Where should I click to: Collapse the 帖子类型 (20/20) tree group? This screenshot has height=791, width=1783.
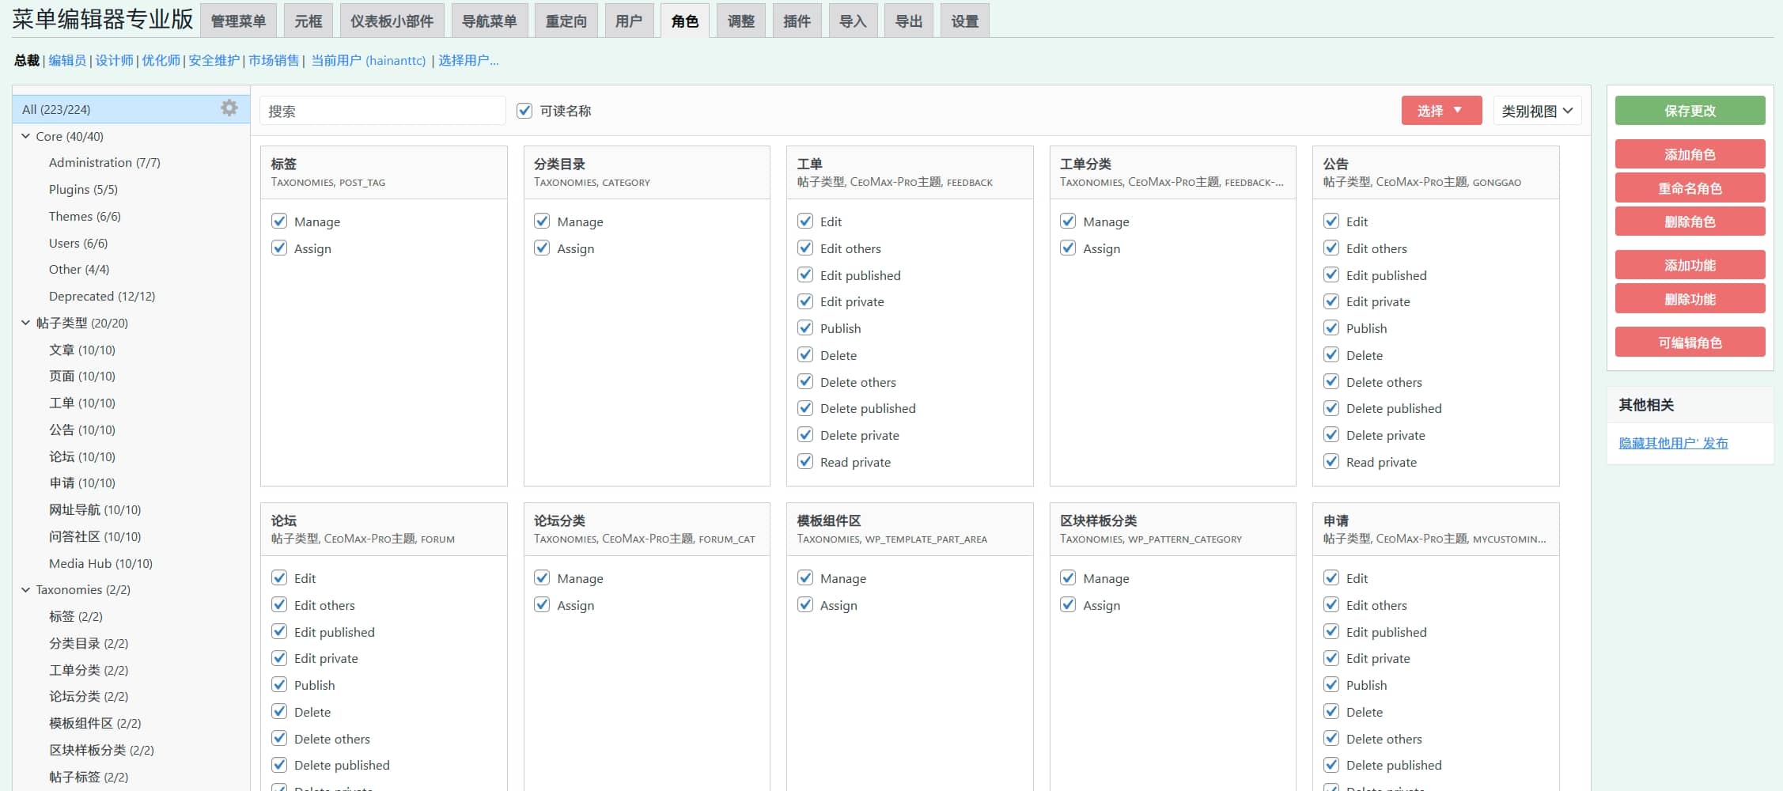coord(25,323)
